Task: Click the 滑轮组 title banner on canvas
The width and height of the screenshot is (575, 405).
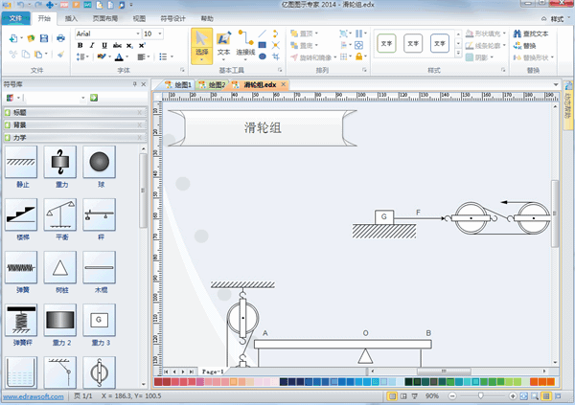Action: pyautogui.click(x=263, y=128)
